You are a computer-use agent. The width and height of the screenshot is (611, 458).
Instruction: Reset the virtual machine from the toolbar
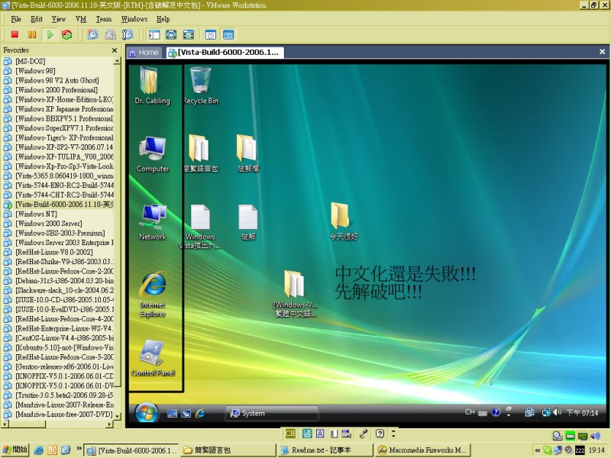coord(67,34)
